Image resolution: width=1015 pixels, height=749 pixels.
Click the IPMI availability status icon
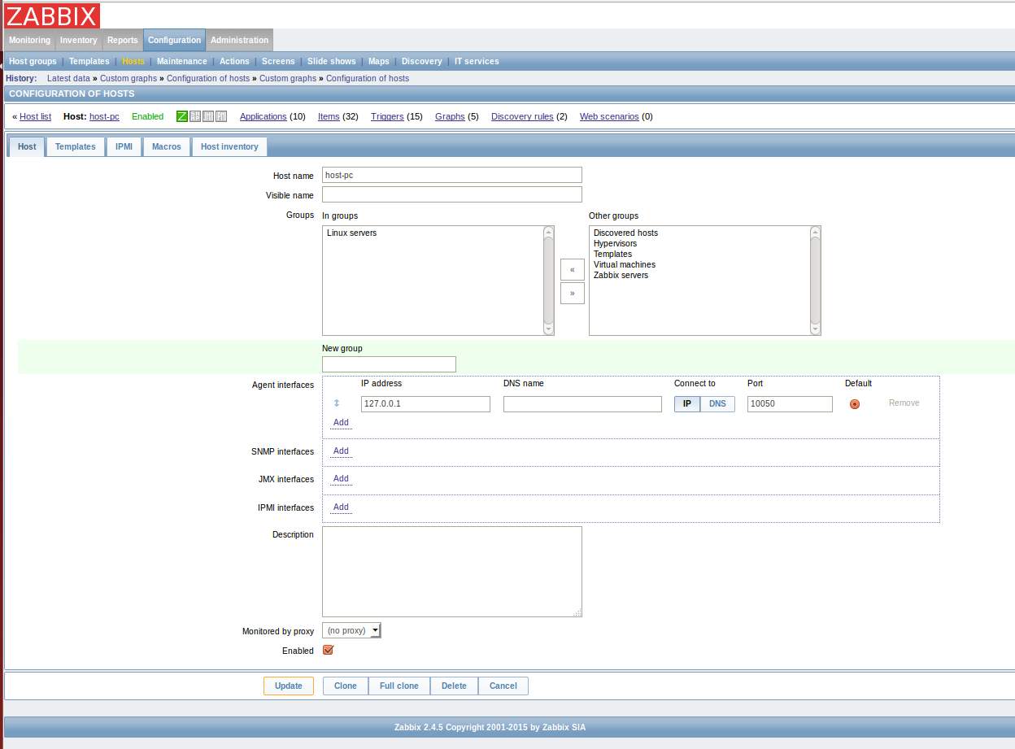pos(221,116)
